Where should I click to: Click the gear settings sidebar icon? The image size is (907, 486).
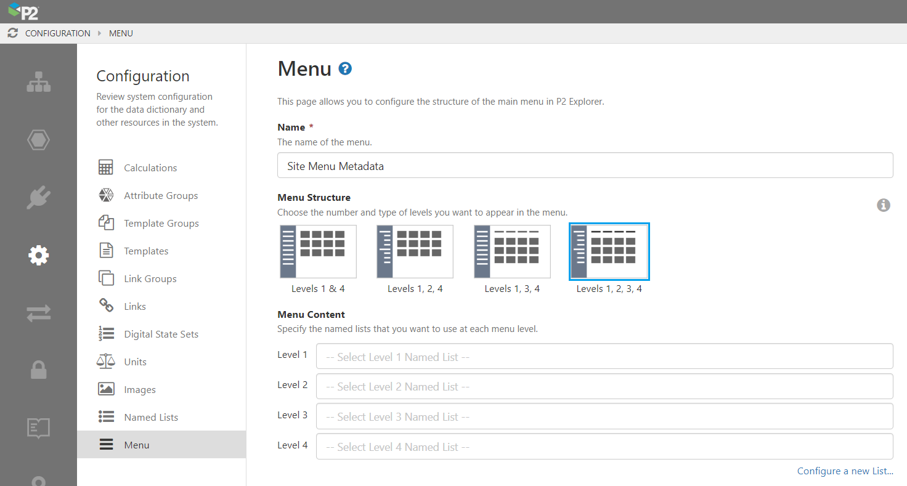pyautogui.click(x=38, y=255)
